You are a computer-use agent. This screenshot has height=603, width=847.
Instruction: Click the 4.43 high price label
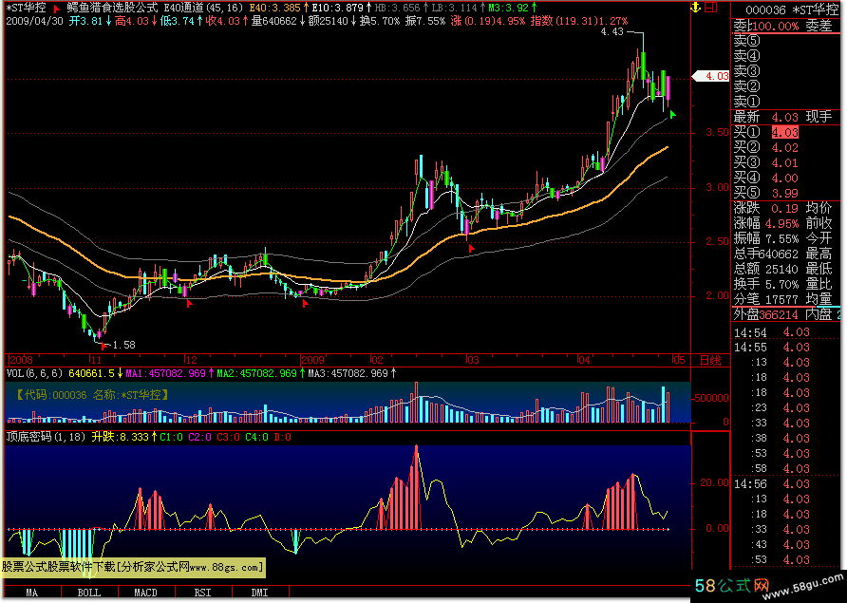pyautogui.click(x=612, y=32)
